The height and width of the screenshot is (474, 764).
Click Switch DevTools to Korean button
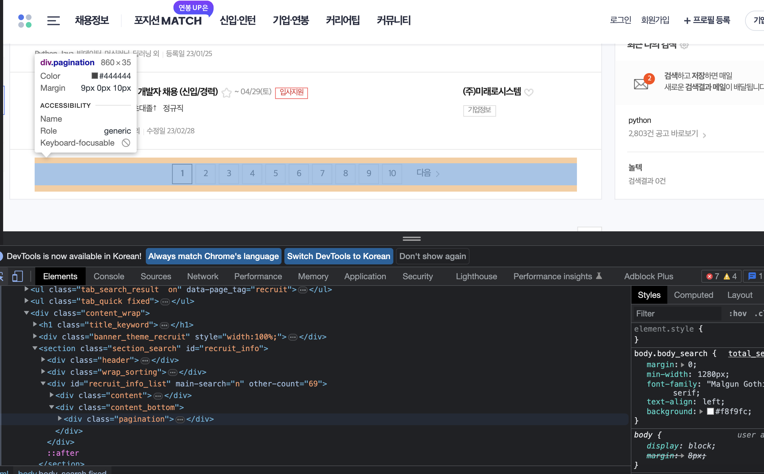click(x=339, y=256)
